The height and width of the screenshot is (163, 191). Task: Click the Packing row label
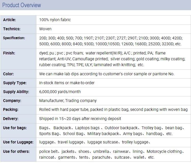(x=11, y=110)
